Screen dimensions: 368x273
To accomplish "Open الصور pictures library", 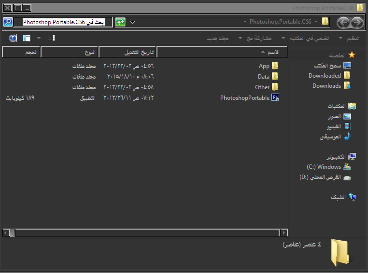I will [x=334, y=116].
